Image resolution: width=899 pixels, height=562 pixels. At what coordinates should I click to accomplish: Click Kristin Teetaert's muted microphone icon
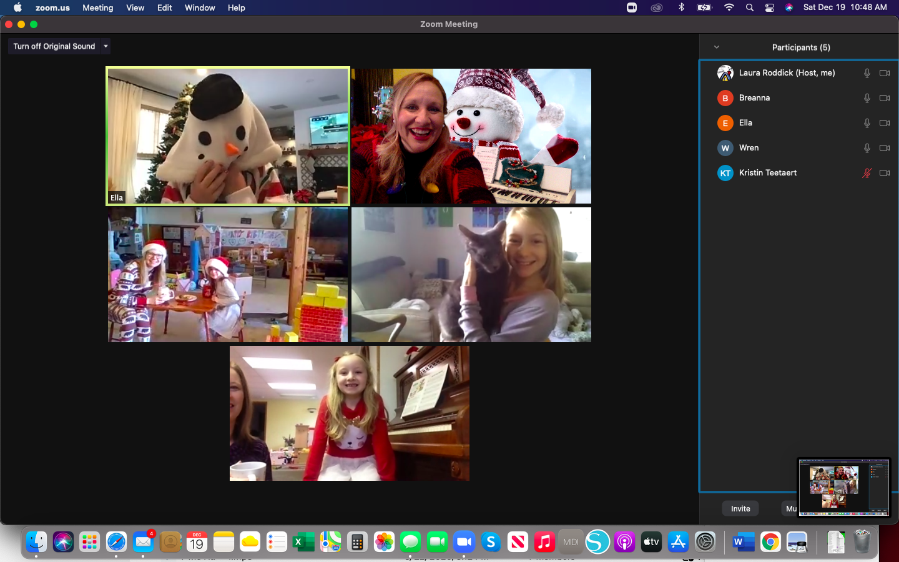(x=867, y=173)
